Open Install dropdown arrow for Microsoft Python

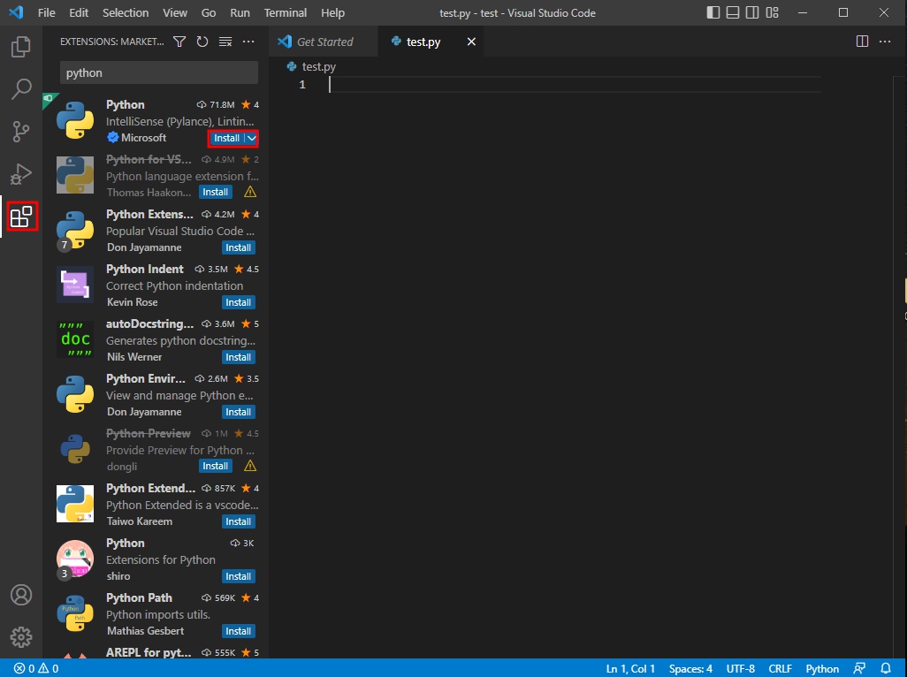click(x=252, y=138)
